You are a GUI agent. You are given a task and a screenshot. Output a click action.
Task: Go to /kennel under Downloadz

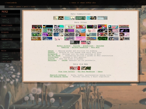pos(5,29)
